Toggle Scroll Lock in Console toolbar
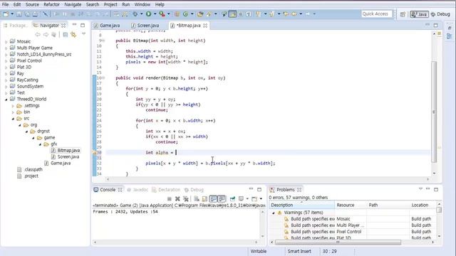456x256 pixels. click(204, 199)
